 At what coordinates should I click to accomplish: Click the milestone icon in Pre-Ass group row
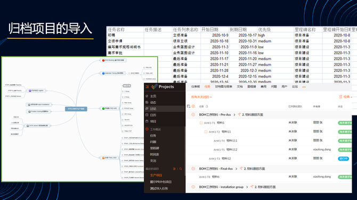pyautogui.click(x=239, y=114)
